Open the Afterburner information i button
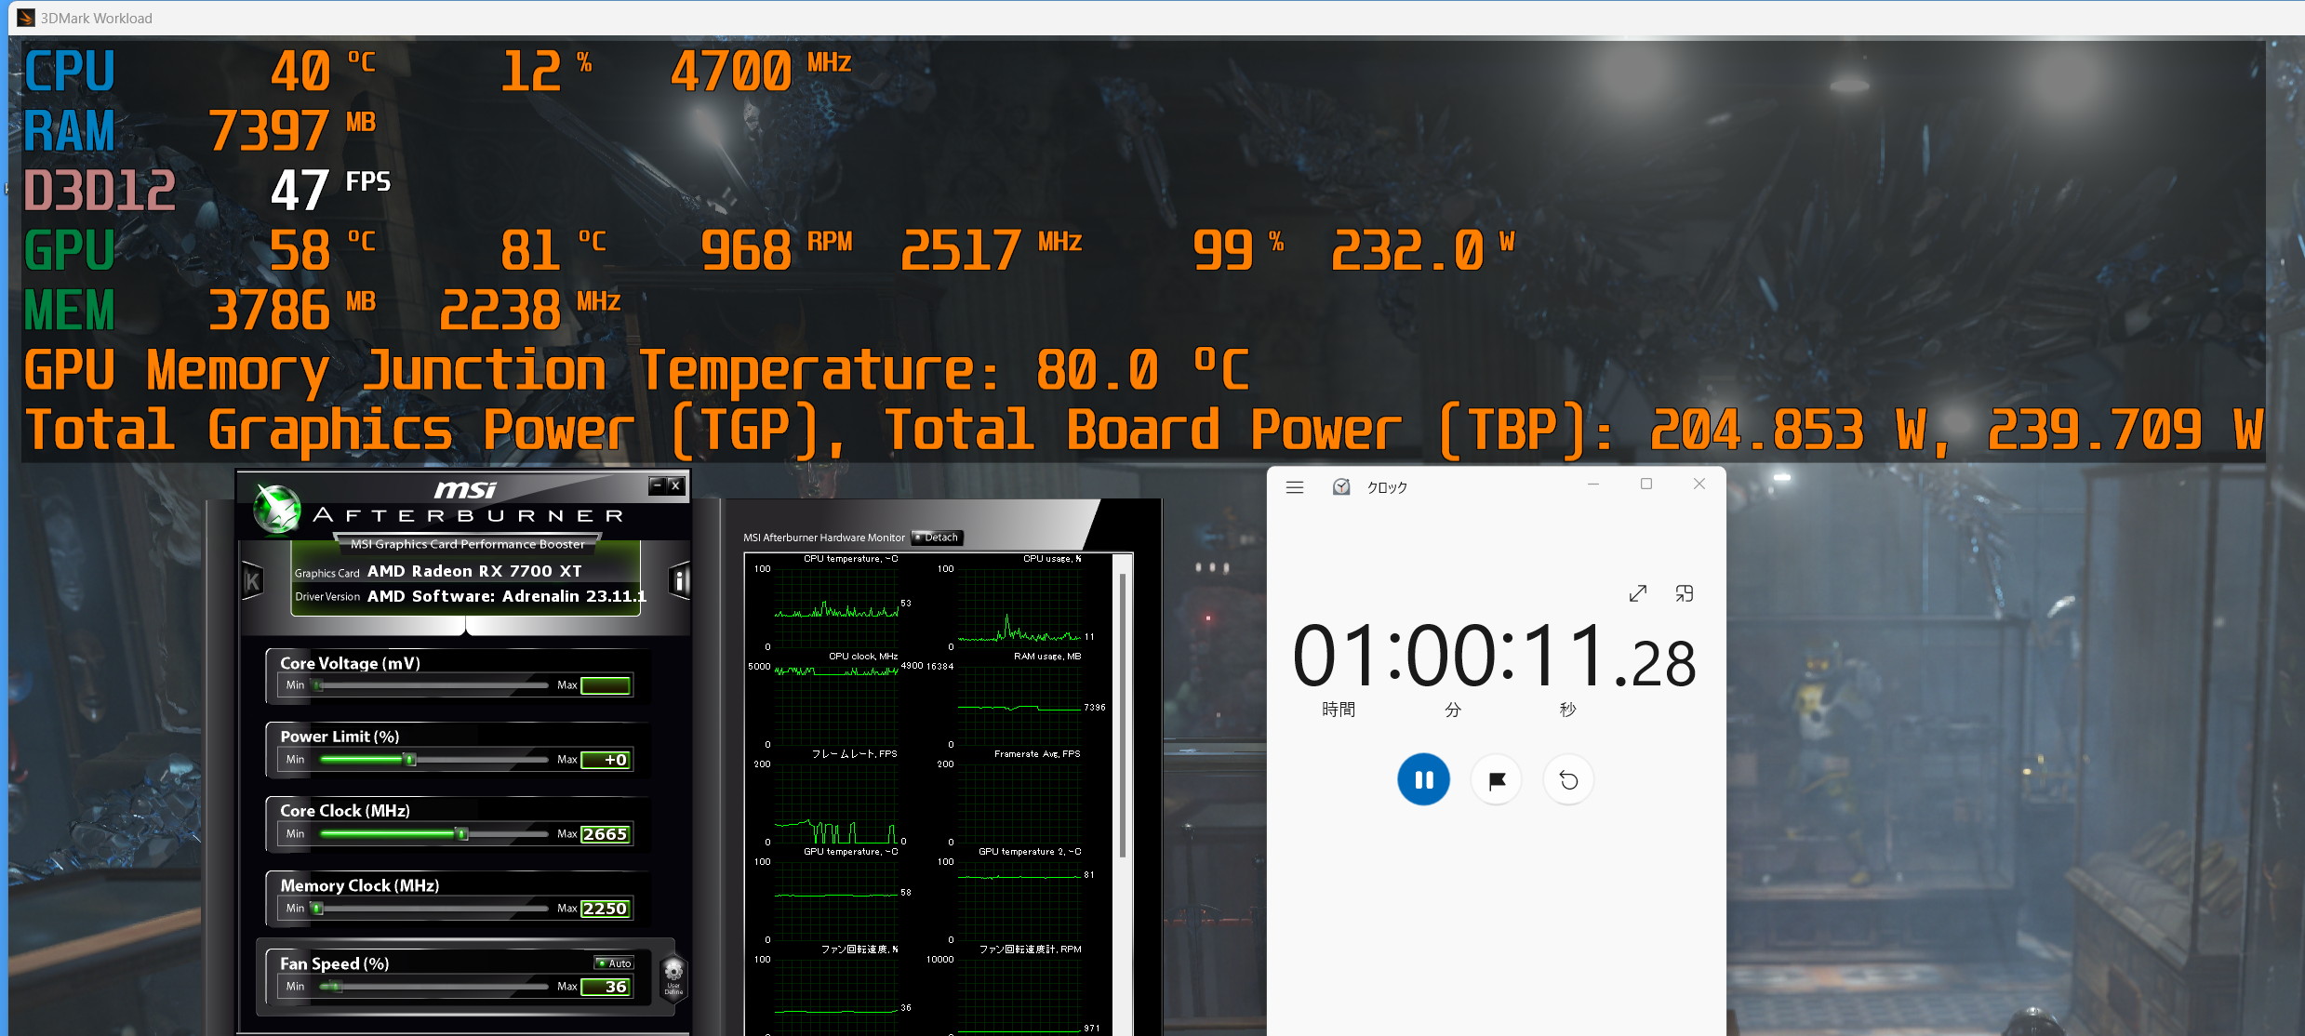The image size is (2305, 1036). [x=680, y=581]
